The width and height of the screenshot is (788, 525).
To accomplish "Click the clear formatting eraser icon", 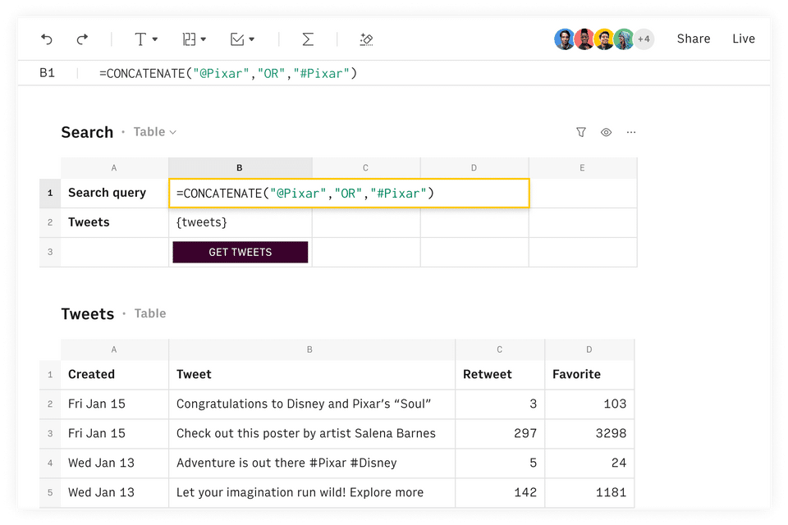I will point(367,39).
